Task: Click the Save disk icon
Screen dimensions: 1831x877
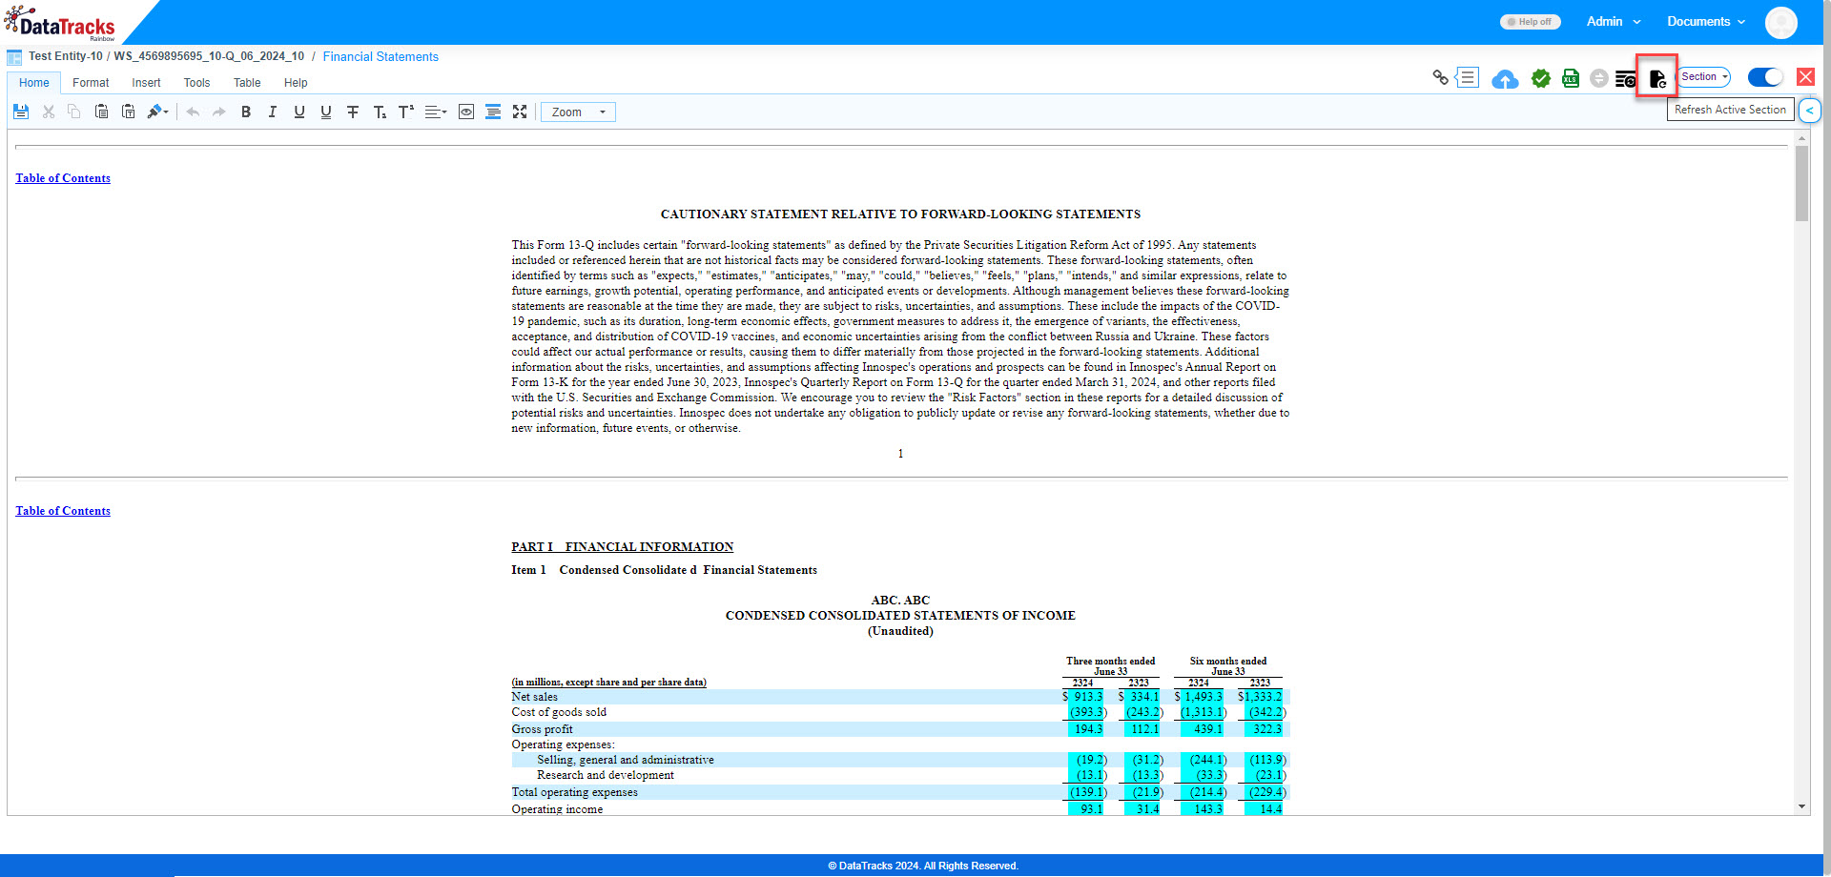Action: tap(21, 112)
